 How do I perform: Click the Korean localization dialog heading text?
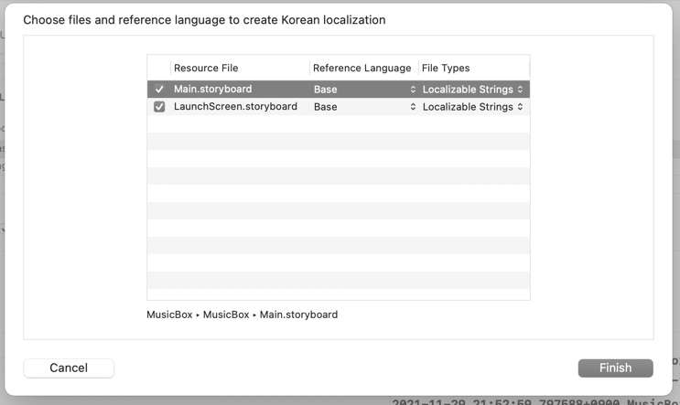204,20
